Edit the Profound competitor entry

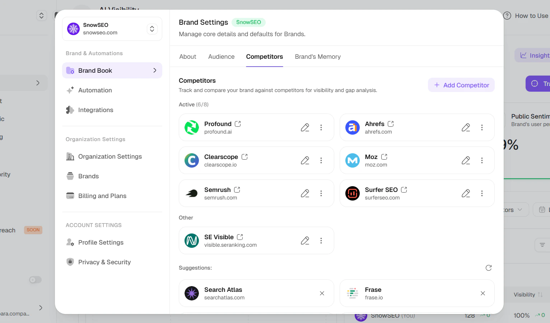305,127
